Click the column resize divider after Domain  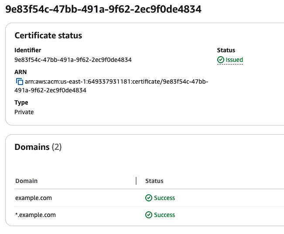click(136, 181)
